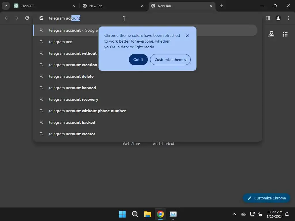
Task: Open Windows taskbar search
Action: 135,214
